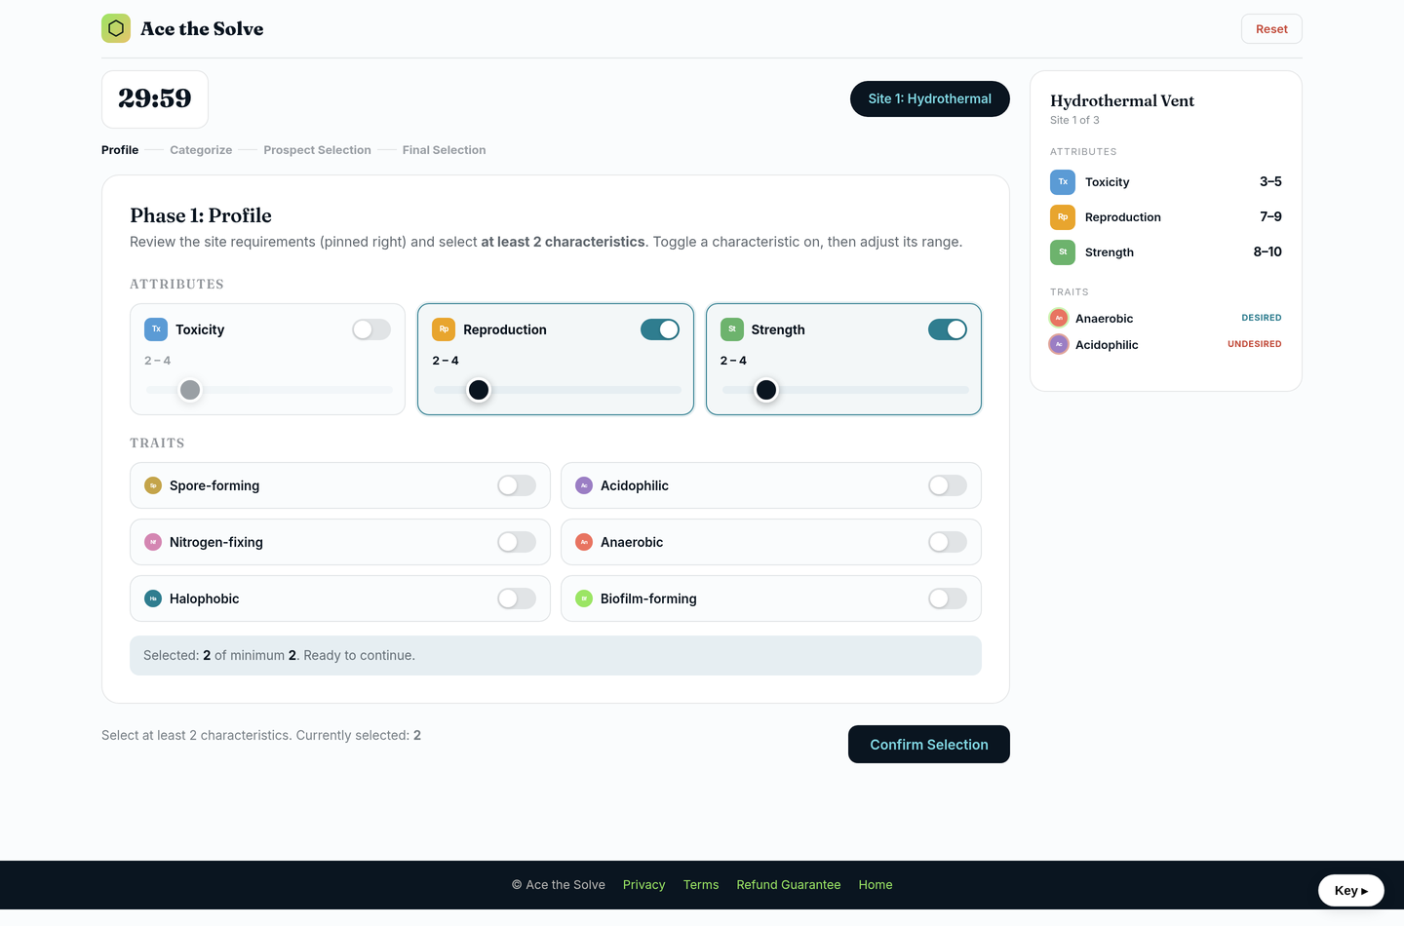
Task: Select the Profile phase step
Action: click(x=120, y=150)
